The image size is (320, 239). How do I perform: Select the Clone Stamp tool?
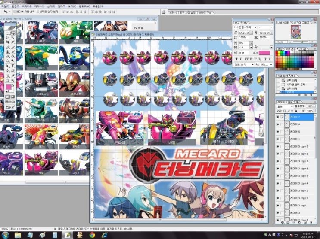click(8, 52)
